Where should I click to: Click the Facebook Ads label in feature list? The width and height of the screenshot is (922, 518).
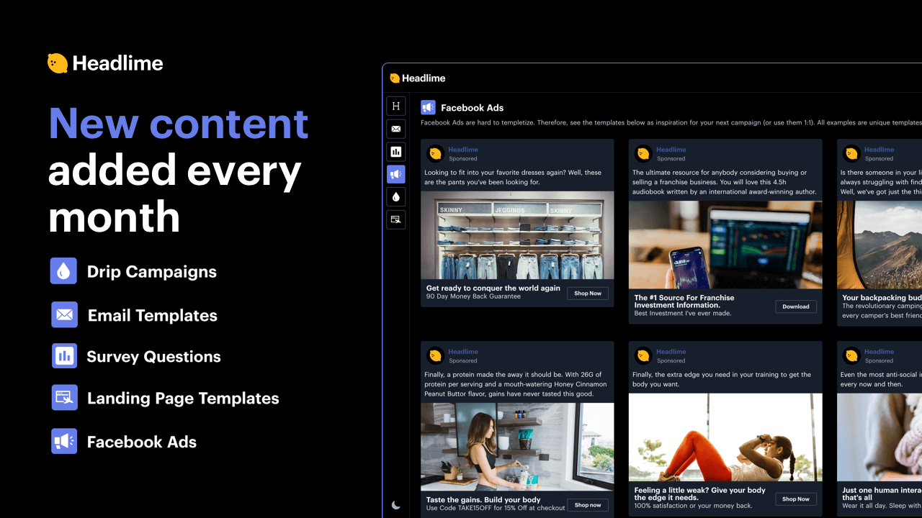coord(142,442)
